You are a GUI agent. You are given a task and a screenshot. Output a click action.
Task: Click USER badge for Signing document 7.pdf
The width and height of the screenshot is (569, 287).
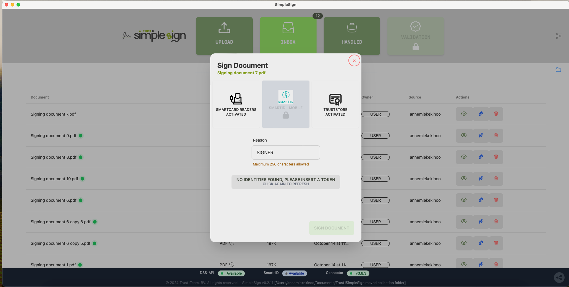(376, 114)
